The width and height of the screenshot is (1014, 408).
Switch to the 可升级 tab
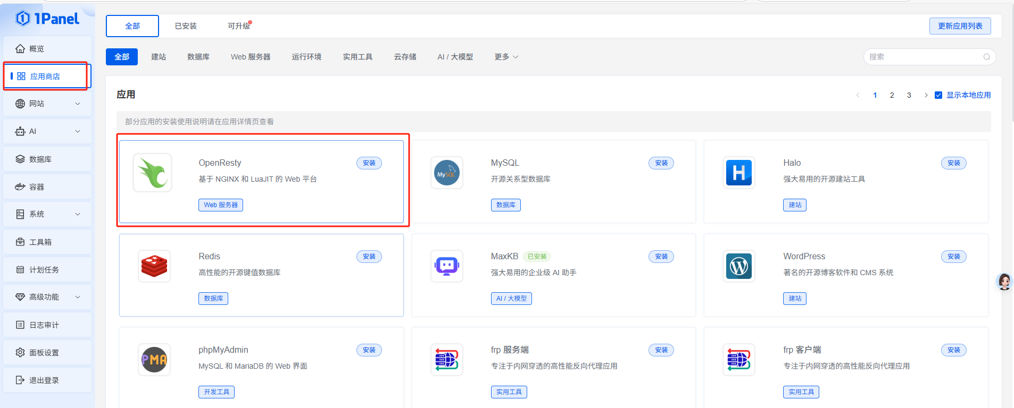[239, 26]
